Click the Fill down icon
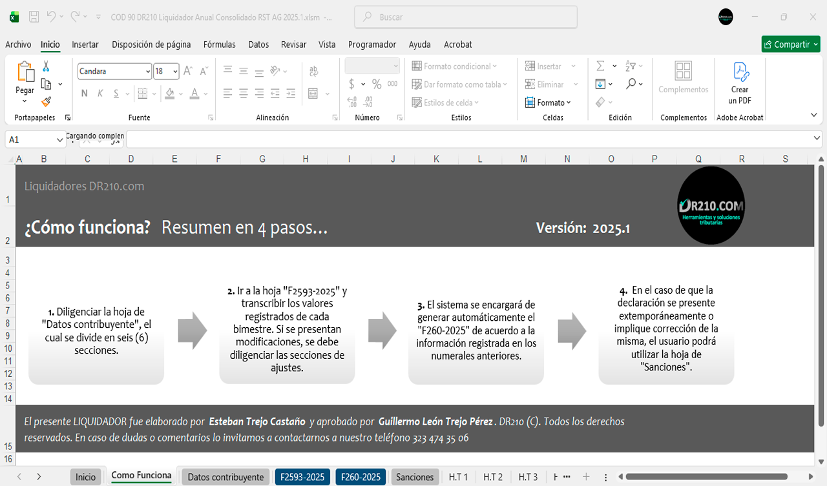This screenshot has height=486, width=827. 600,84
